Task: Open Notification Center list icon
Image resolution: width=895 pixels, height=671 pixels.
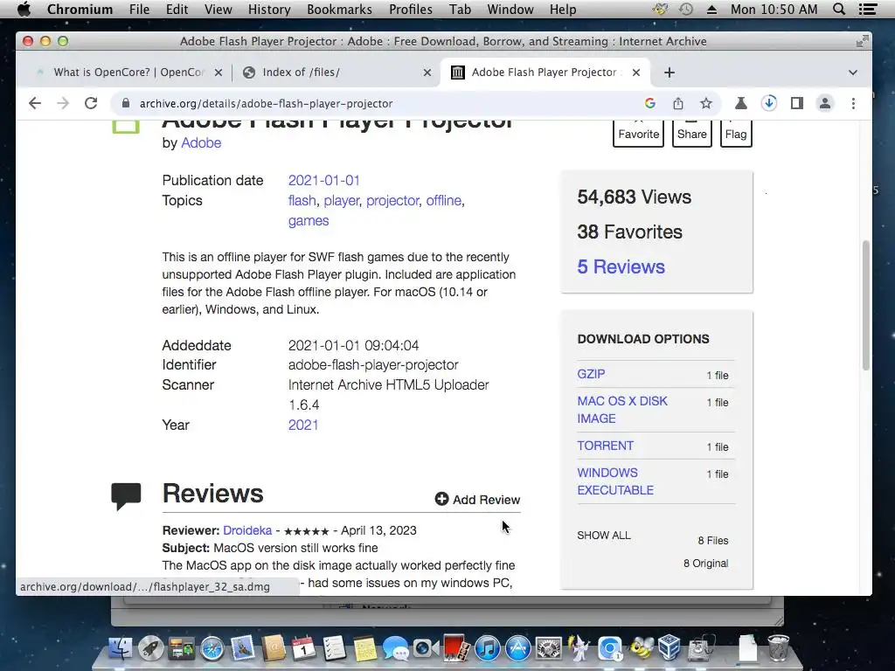Action: click(x=868, y=9)
